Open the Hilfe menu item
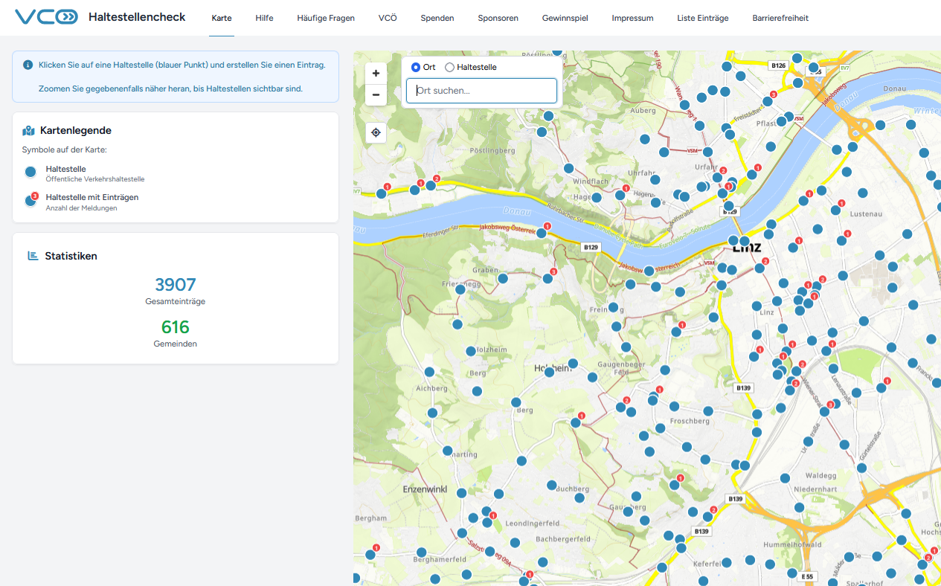This screenshot has height=586, width=941. (264, 18)
